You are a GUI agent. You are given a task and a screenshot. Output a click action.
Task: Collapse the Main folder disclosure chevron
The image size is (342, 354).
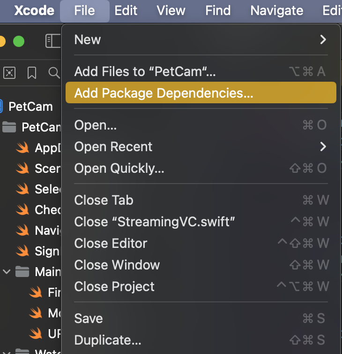click(7, 271)
